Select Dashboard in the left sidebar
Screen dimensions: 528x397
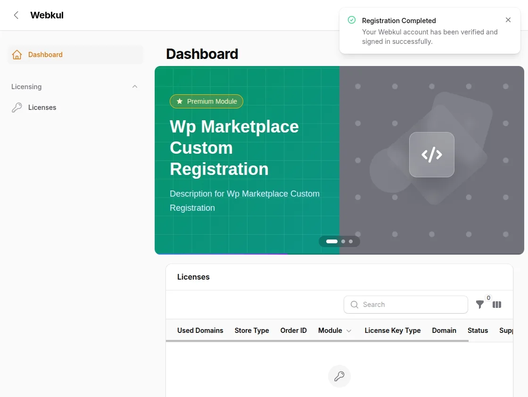coord(45,54)
